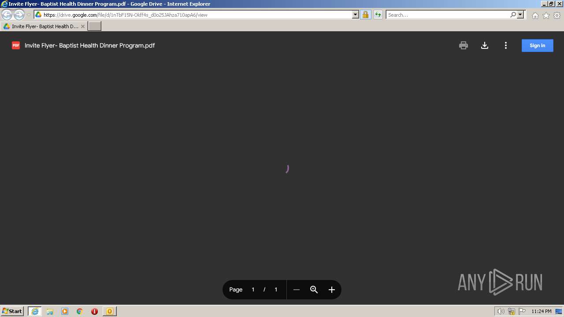Open the yellow Outlook taskbar icon
This screenshot has height=317, width=564.
109,311
